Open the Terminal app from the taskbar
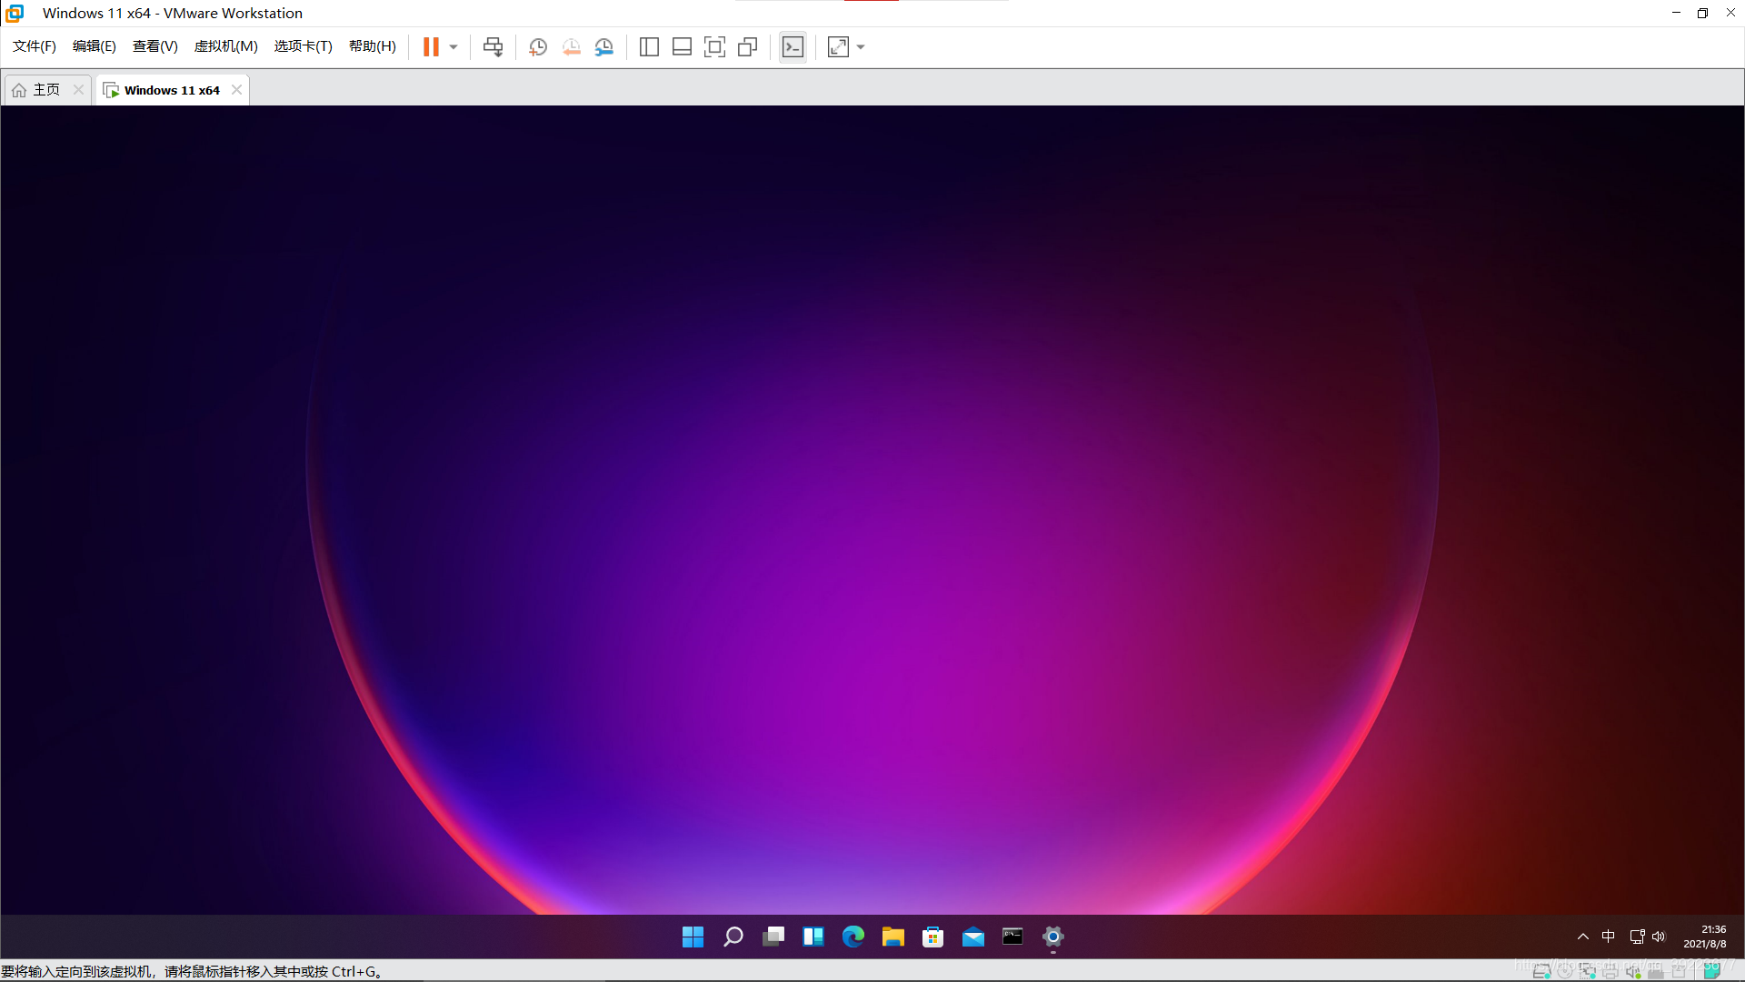 pos(1012,937)
